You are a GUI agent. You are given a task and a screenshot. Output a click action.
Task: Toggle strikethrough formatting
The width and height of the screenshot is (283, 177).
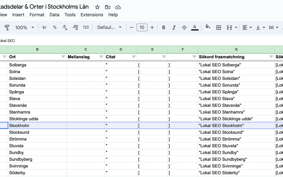click(x=184, y=28)
